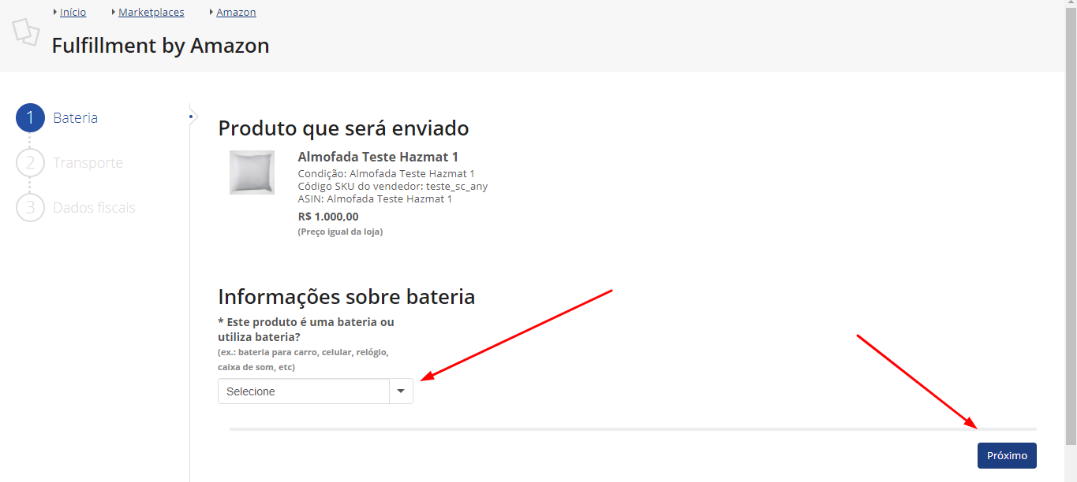This screenshot has height=482, width=1077.
Task: Select step 2 Transporte circle
Action: pyautogui.click(x=30, y=163)
